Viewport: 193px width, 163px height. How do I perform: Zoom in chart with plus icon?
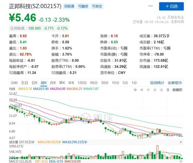(x=142, y=90)
